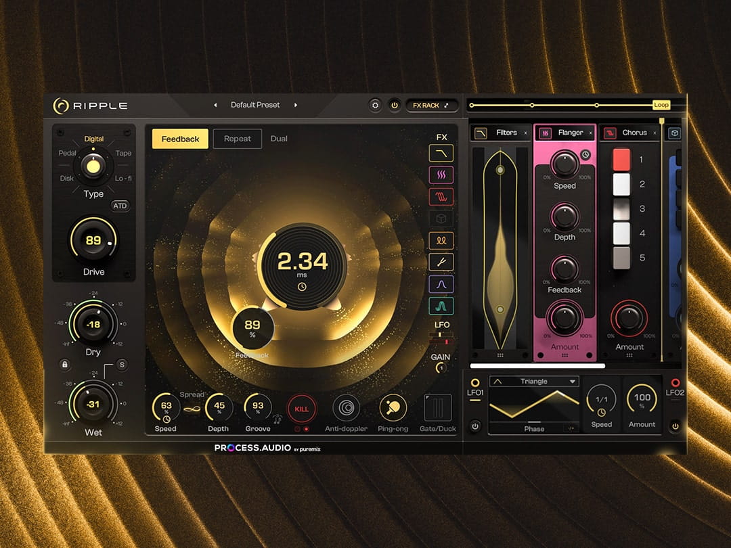Select Chorus voice button 1
The height and width of the screenshot is (548, 731).
621,160
